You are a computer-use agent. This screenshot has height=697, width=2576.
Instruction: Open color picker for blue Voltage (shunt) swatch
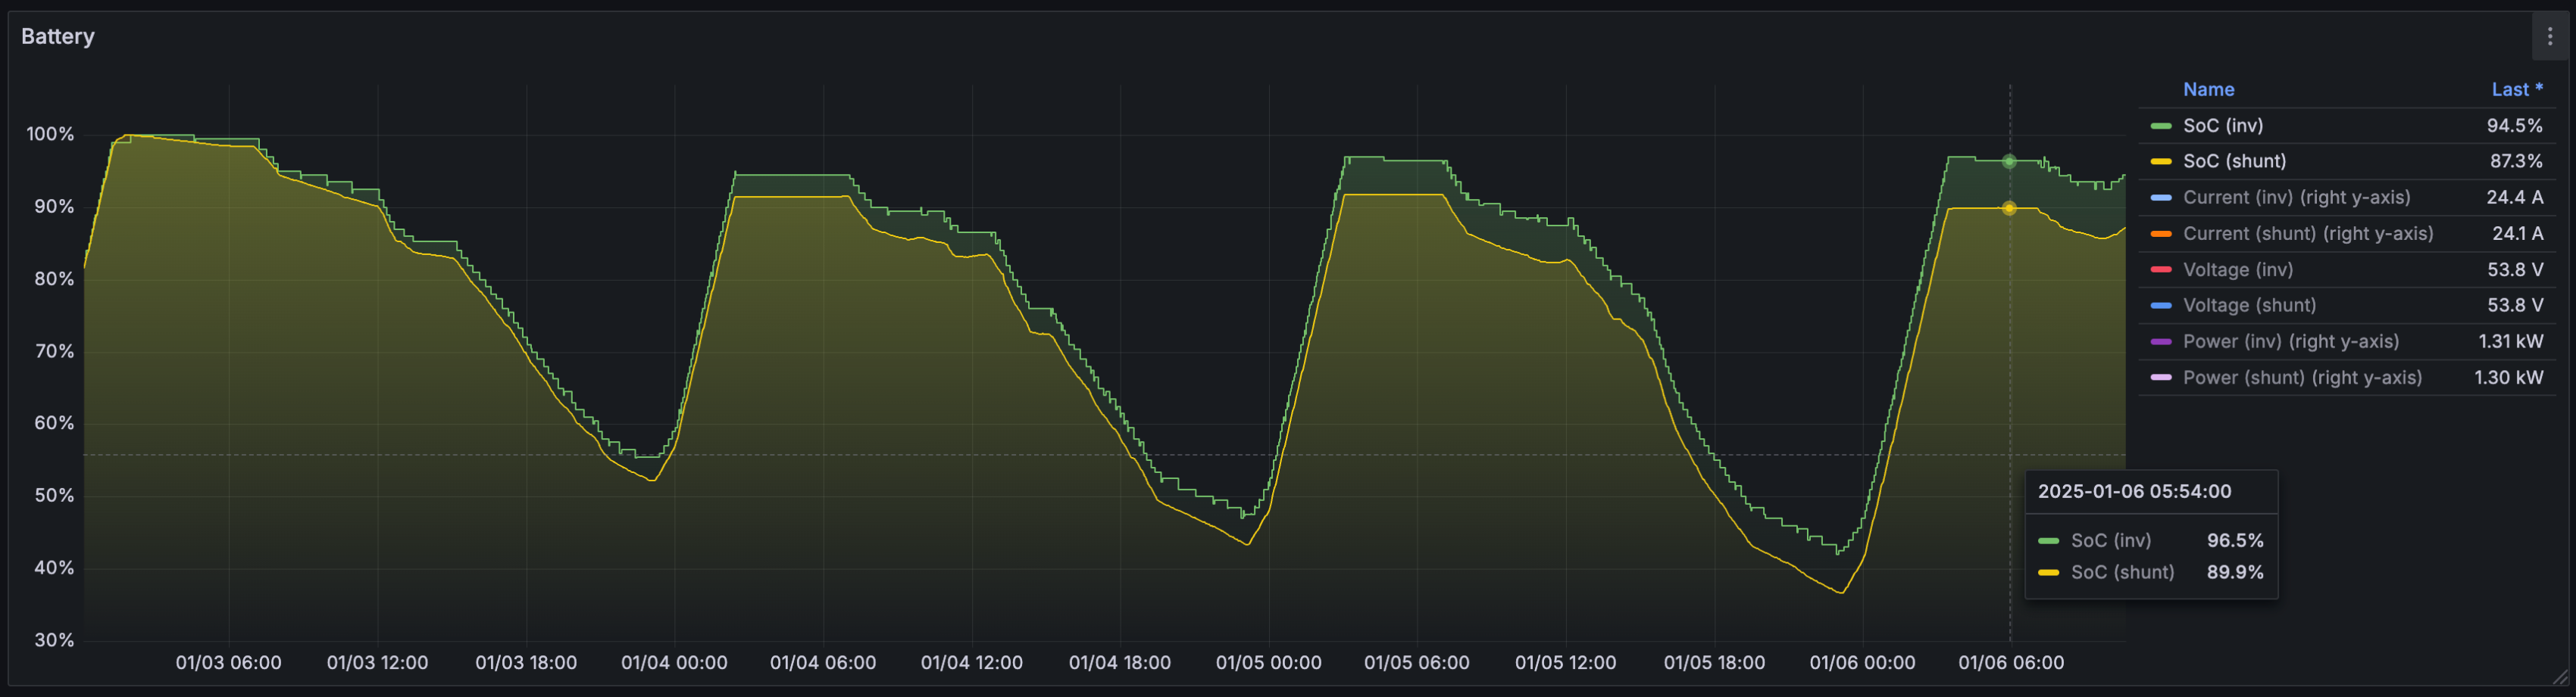pos(2160,306)
